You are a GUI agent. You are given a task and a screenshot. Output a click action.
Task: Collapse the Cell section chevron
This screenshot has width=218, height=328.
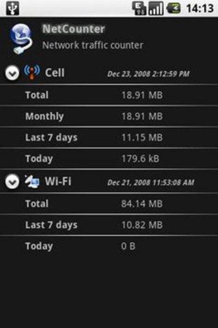[12, 73]
